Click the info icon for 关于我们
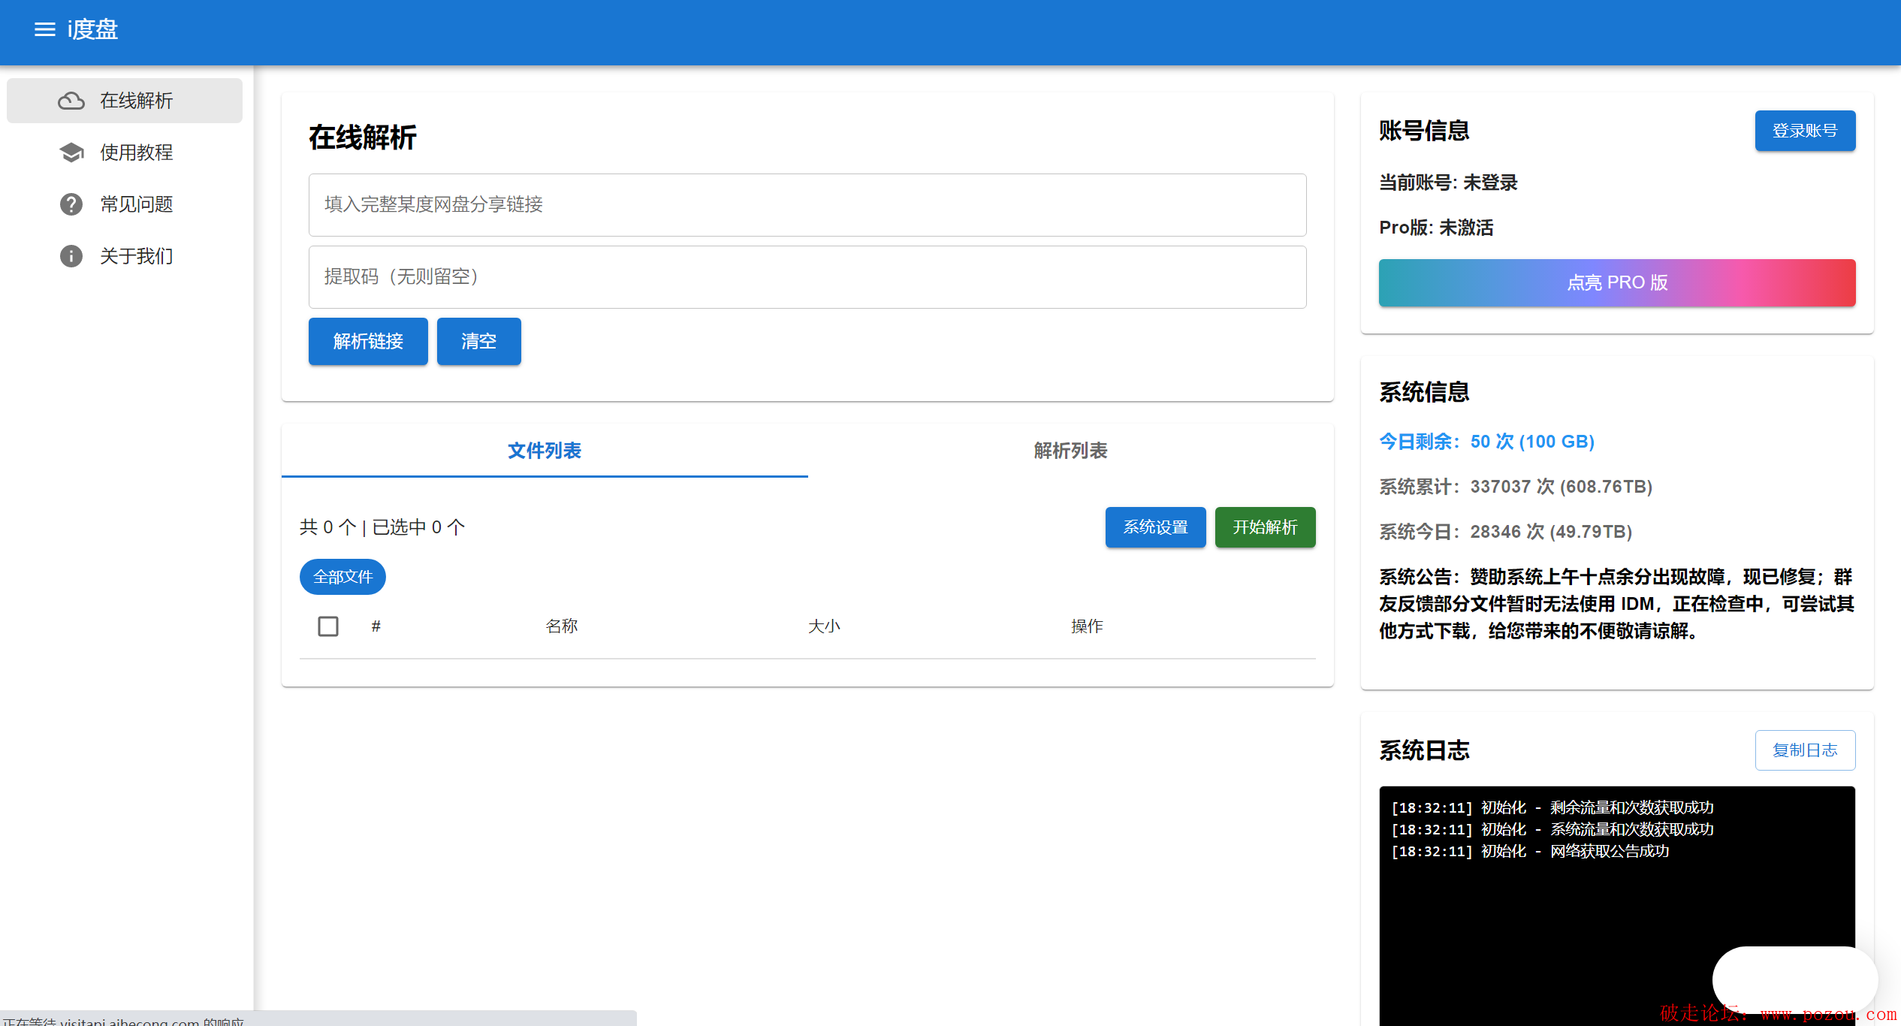Viewport: 1901px width, 1026px height. [71, 256]
